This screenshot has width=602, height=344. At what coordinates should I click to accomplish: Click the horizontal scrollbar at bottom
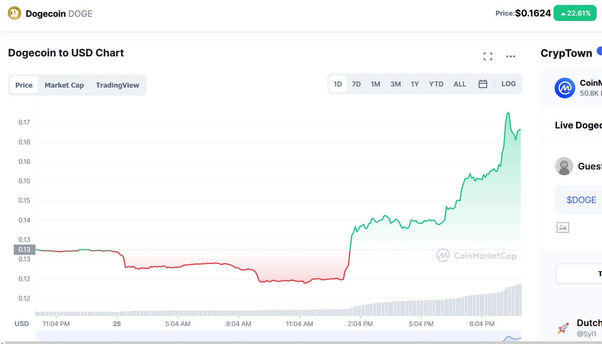click(x=301, y=343)
